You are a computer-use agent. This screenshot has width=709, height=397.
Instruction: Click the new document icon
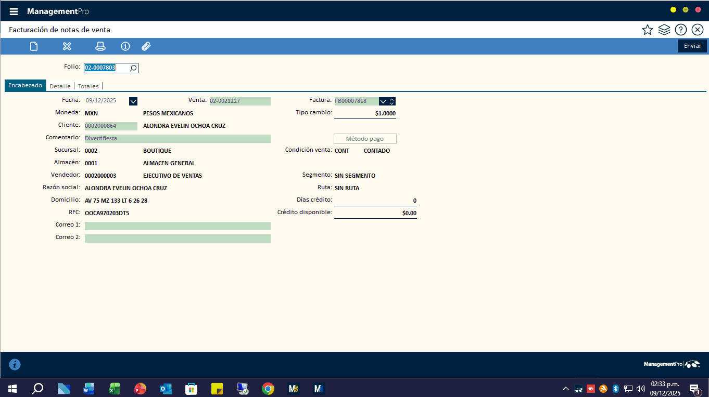click(x=34, y=46)
